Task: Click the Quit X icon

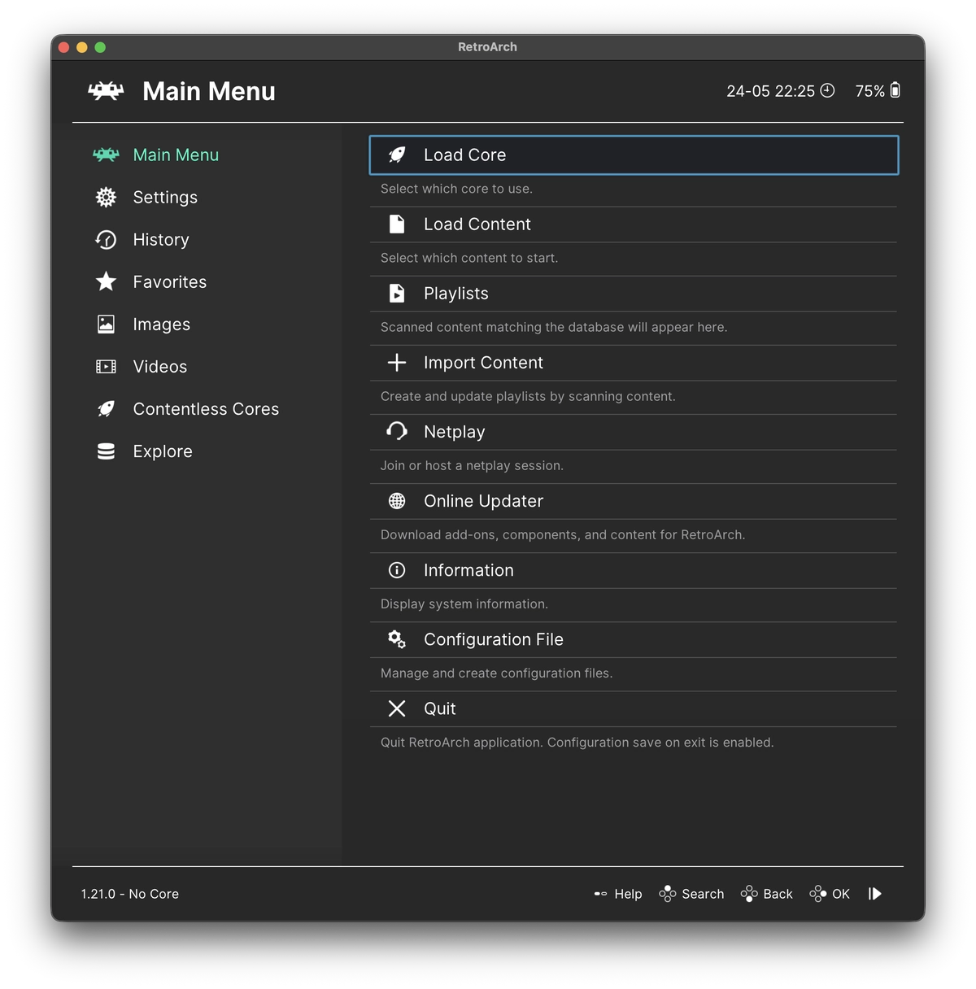Action: click(397, 708)
